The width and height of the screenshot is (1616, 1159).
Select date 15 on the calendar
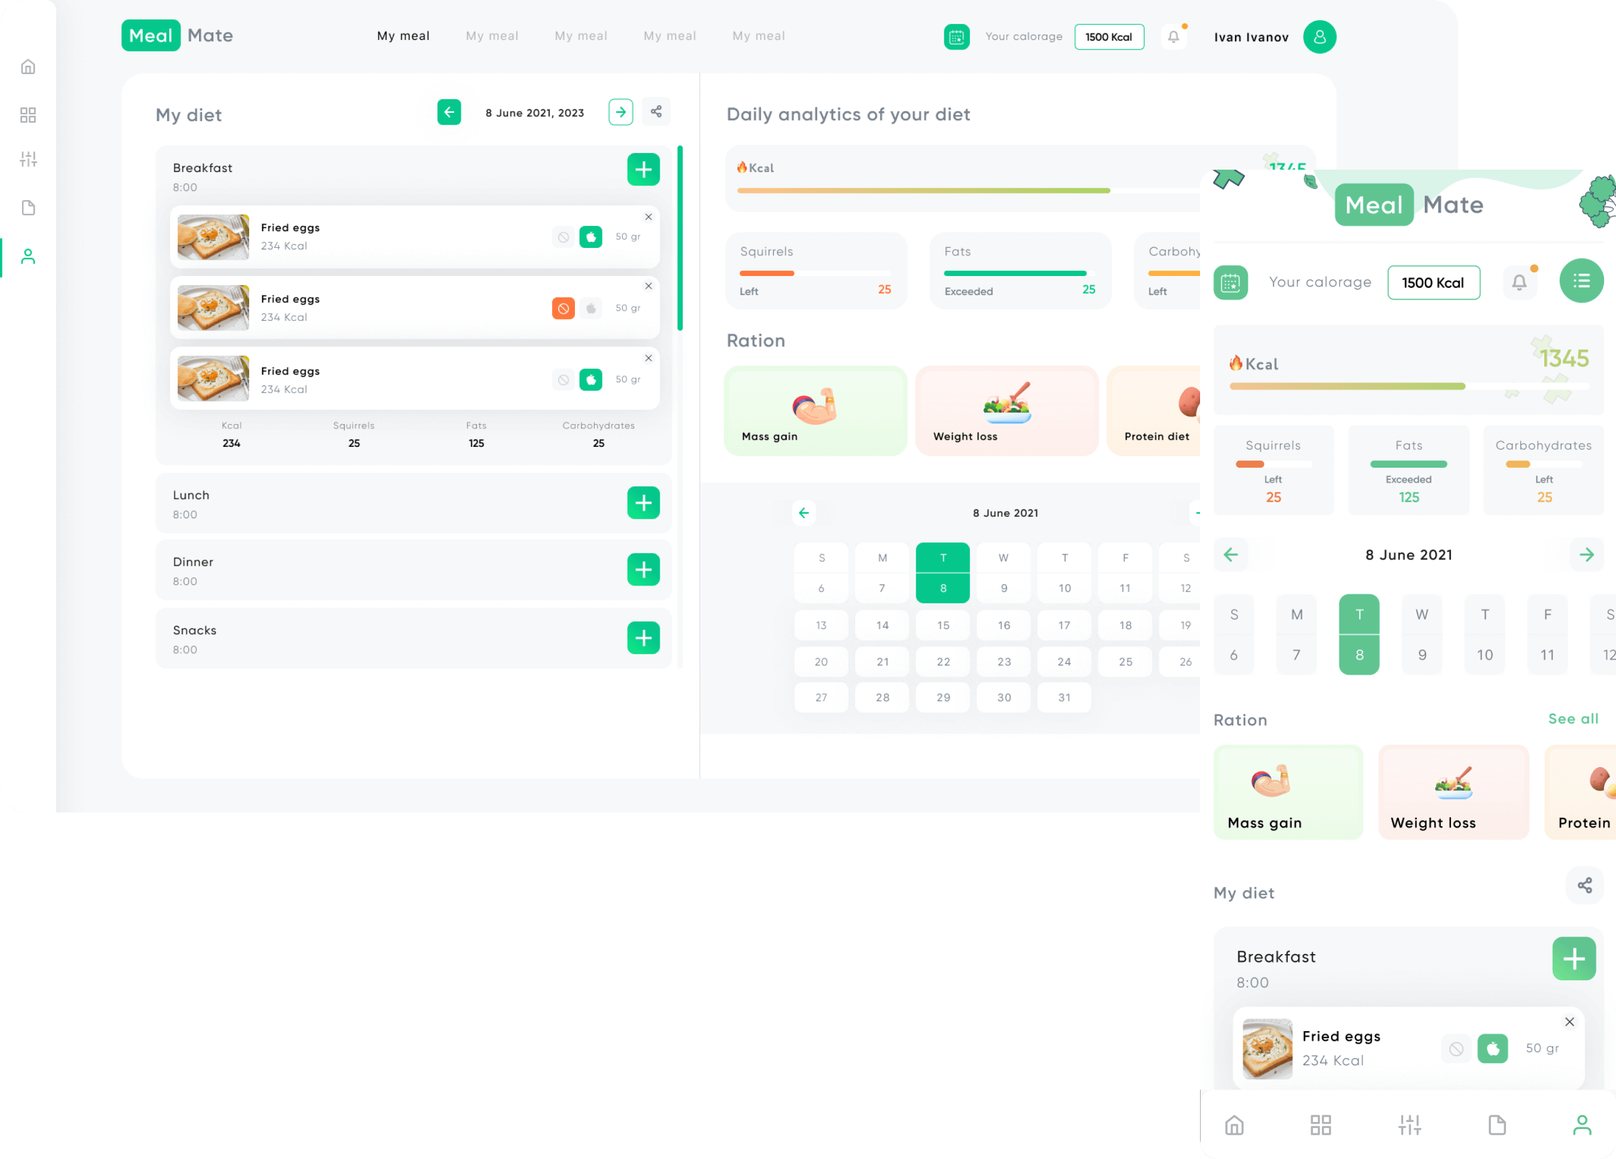(x=944, y=623)
